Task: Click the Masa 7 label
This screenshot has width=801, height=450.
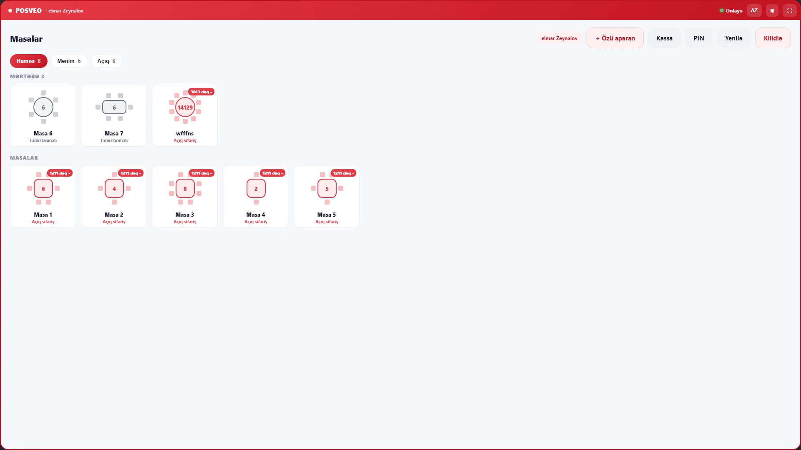Action: click(x=114, y=134)
